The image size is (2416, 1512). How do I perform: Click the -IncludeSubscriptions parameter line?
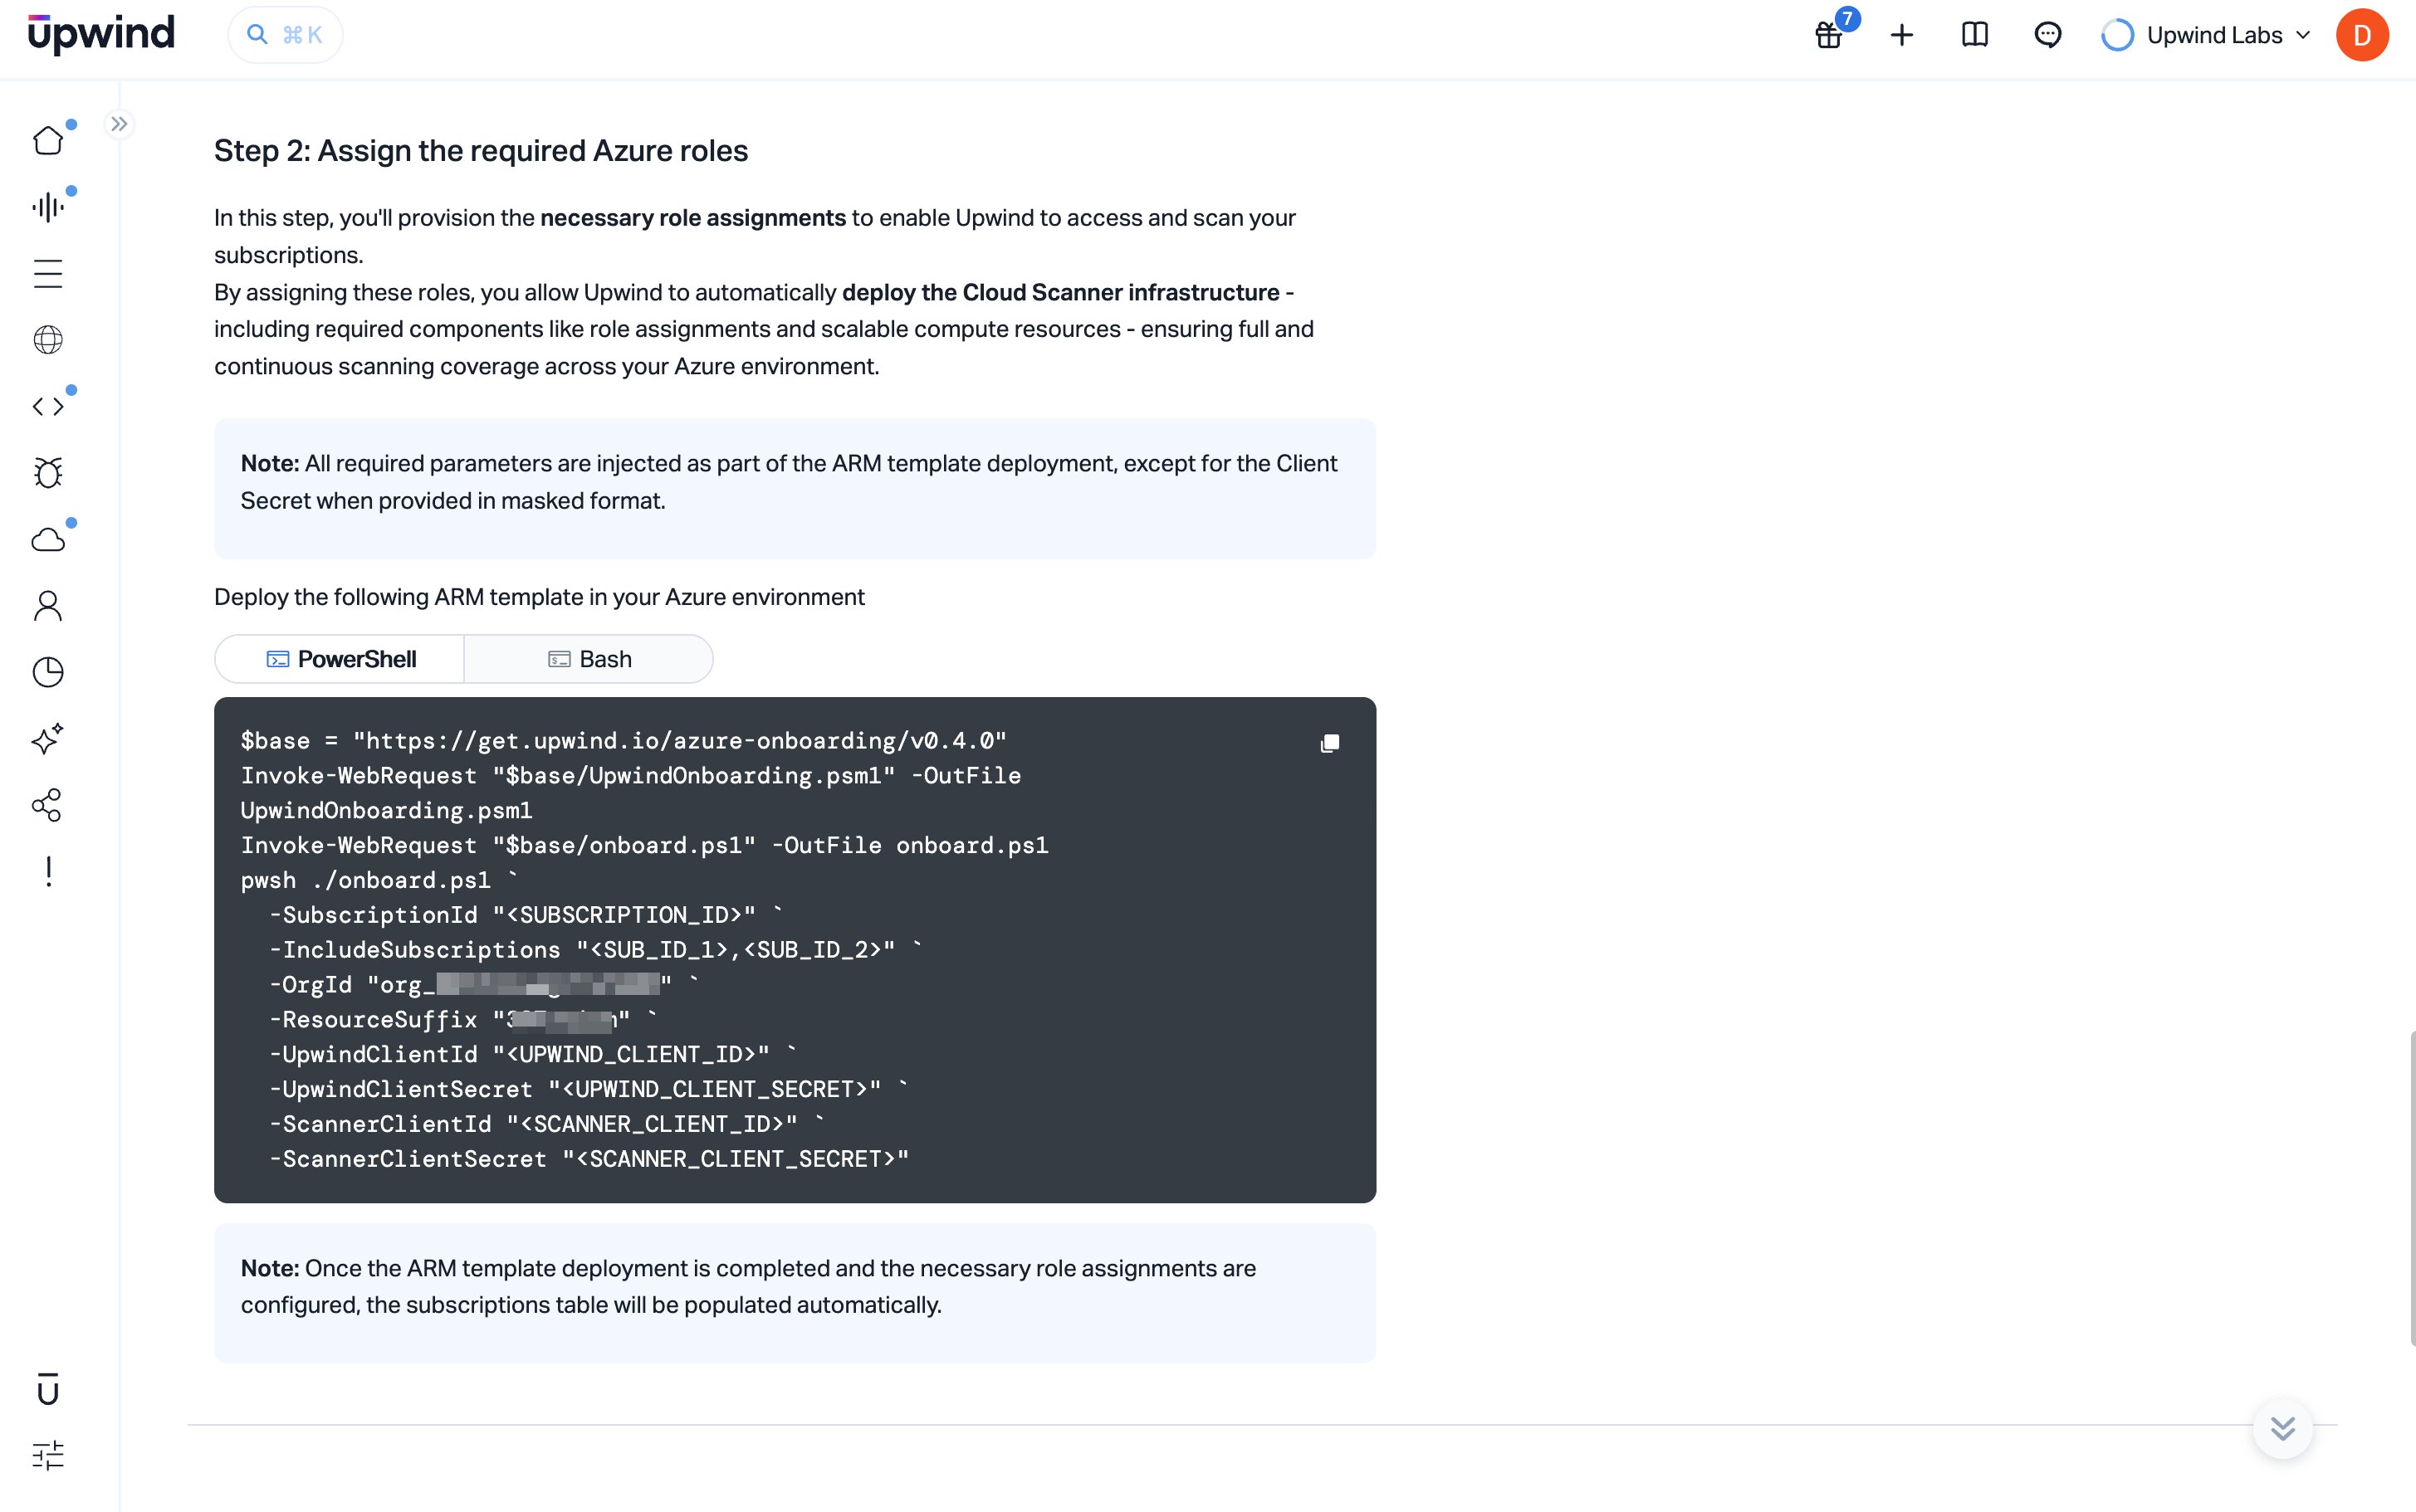click(595, 950)
